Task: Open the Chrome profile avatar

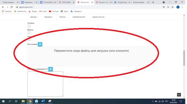Action: point(178,7)
